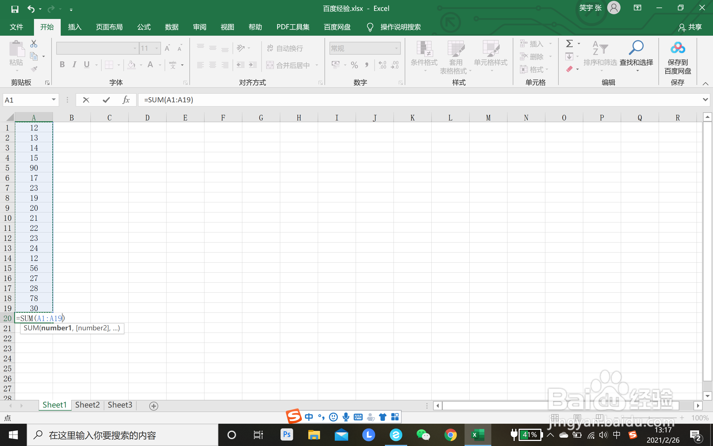Switch to Page Layout view in the status bar
The height and width of the screenshot is (446, 713).
[x=577, y=418]
